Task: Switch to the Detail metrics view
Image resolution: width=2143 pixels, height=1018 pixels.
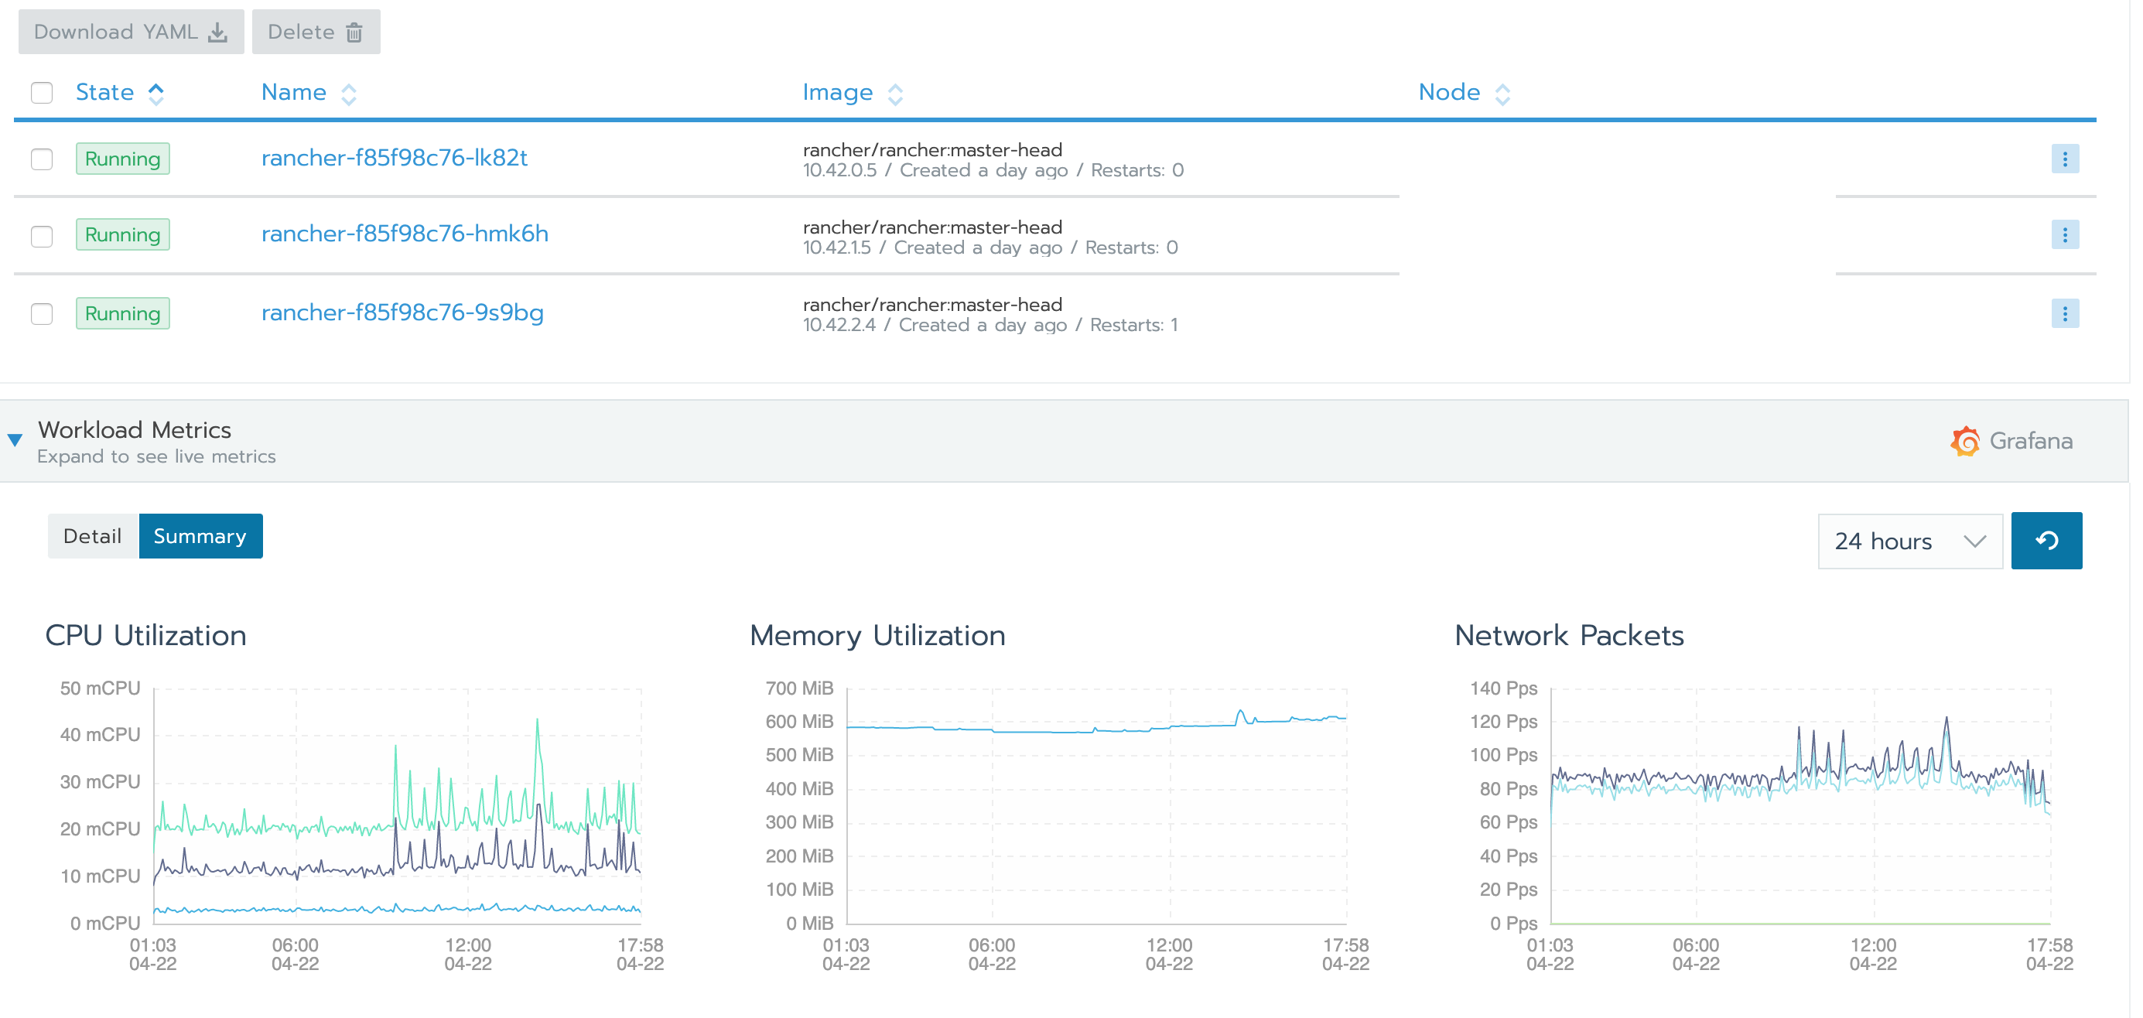Action: tap(92, 535)
